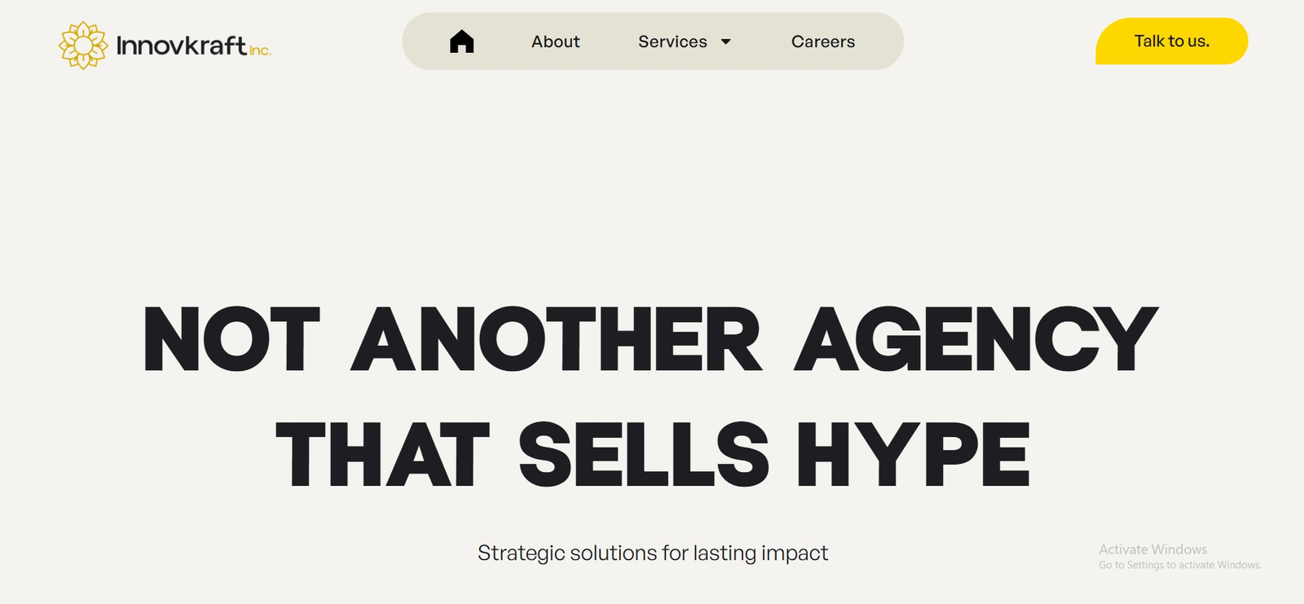Navigate to the Careers page

click(822, 42)
